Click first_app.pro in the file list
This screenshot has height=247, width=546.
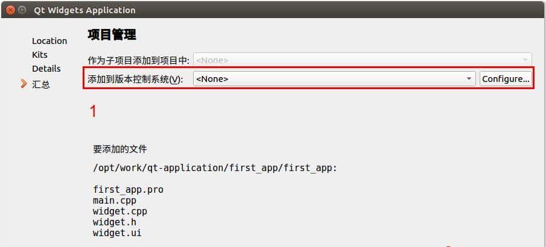click(x=128, y=189)
